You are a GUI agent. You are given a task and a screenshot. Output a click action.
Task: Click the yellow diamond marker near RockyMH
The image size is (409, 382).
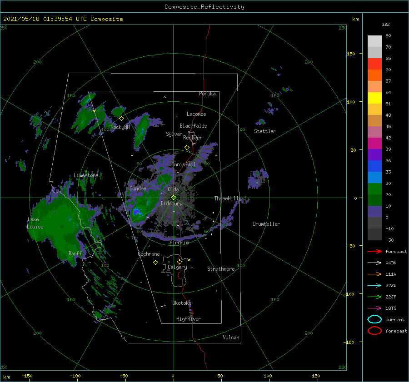click(x=121, y=119)
